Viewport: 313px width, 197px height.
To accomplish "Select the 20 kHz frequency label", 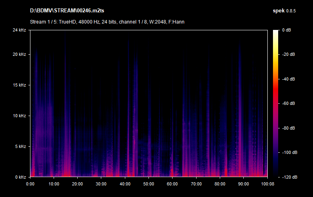I will 19,54.
